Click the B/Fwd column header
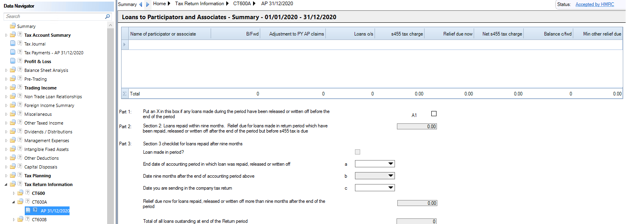Screen dimensions: 626x224 [235, 34]
